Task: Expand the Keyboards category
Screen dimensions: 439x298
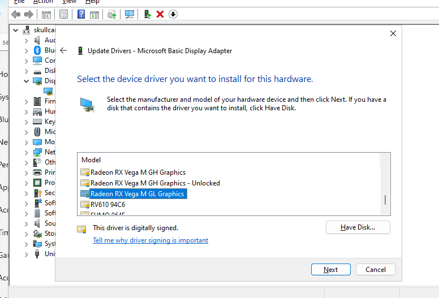Action: click(27, 122)
